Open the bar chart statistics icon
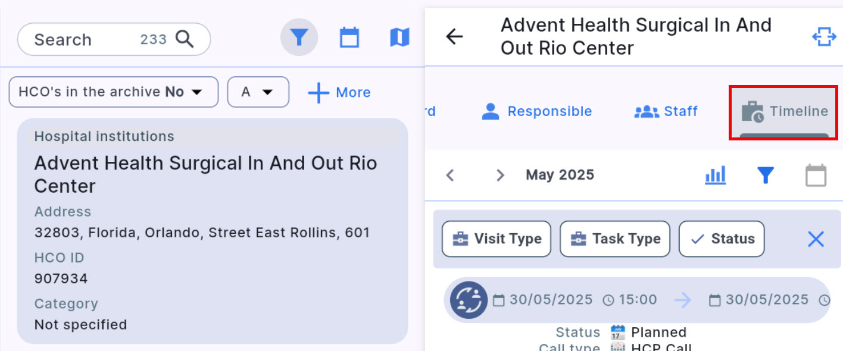The image size is (843, 351). click(715, 175)
